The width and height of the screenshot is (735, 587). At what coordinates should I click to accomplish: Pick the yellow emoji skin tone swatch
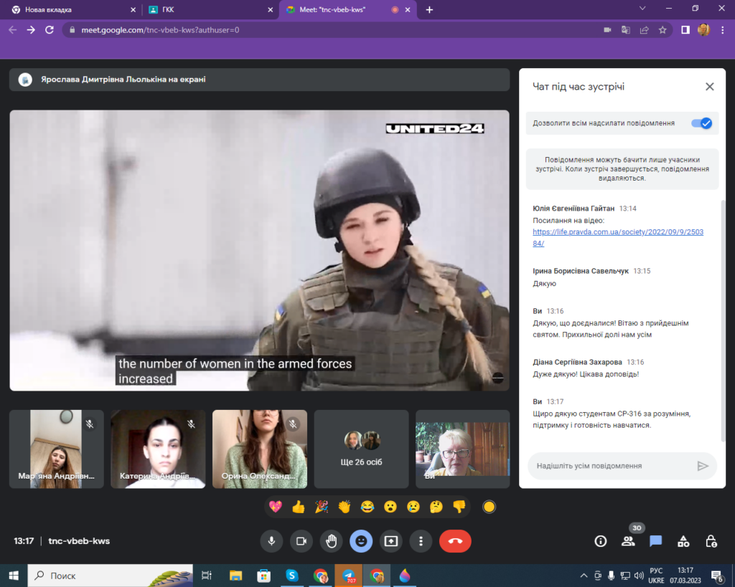point(489,507)
